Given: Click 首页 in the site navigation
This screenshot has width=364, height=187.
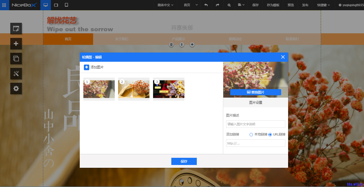Looking at the screenshot, I should coord(68,39).
